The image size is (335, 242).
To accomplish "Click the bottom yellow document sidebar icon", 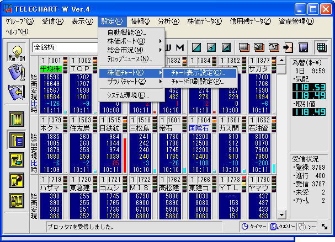I will pos(17,201).
